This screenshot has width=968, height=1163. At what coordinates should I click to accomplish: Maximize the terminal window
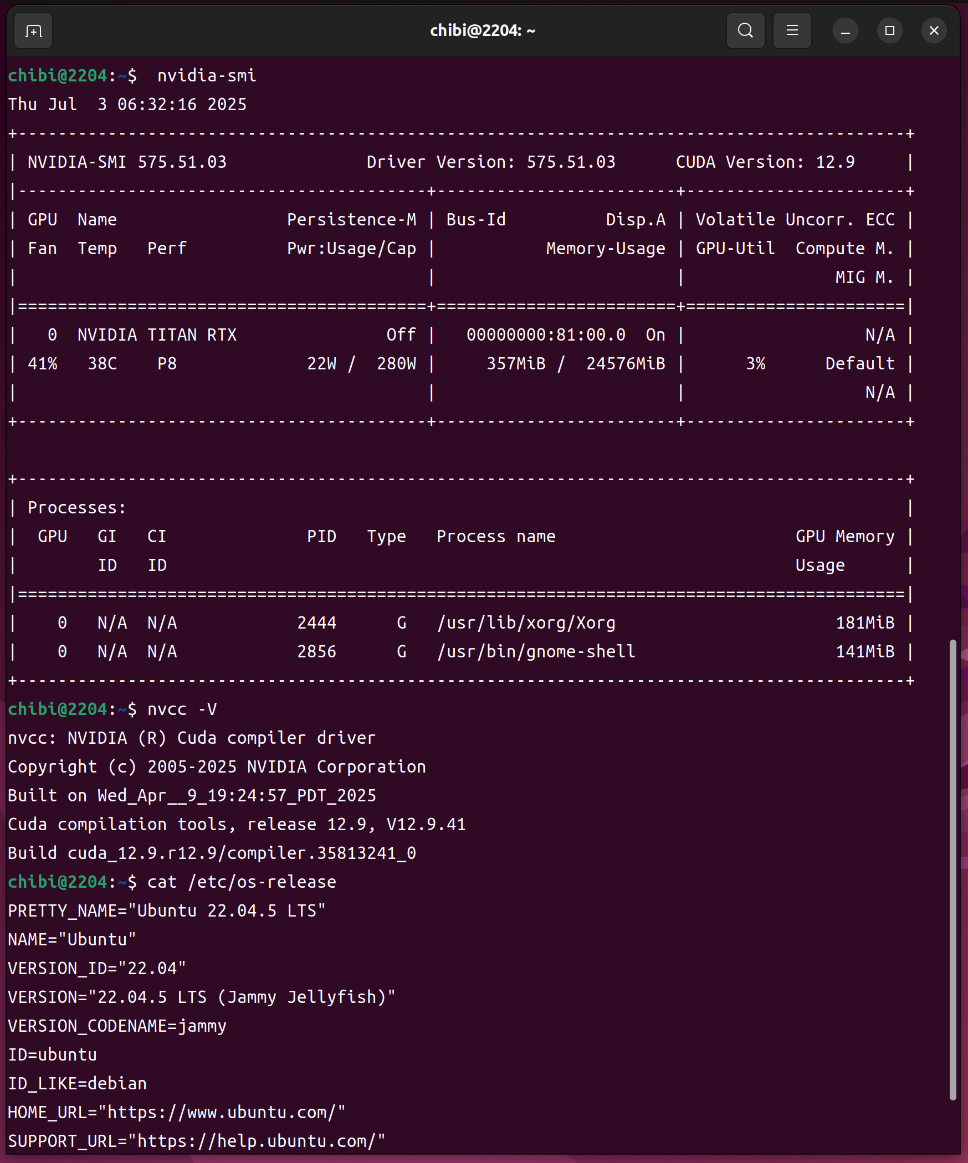coord(889,31)
